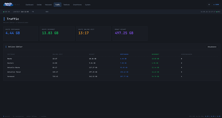
Task: Click Heute total 18.26 GB
Action: (x=93, y=59)
